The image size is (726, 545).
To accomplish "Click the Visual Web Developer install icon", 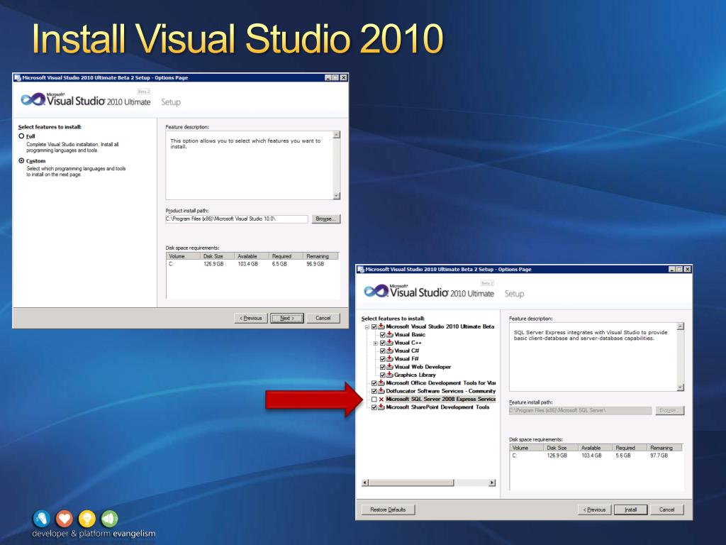I will click(x=390, y=367).
